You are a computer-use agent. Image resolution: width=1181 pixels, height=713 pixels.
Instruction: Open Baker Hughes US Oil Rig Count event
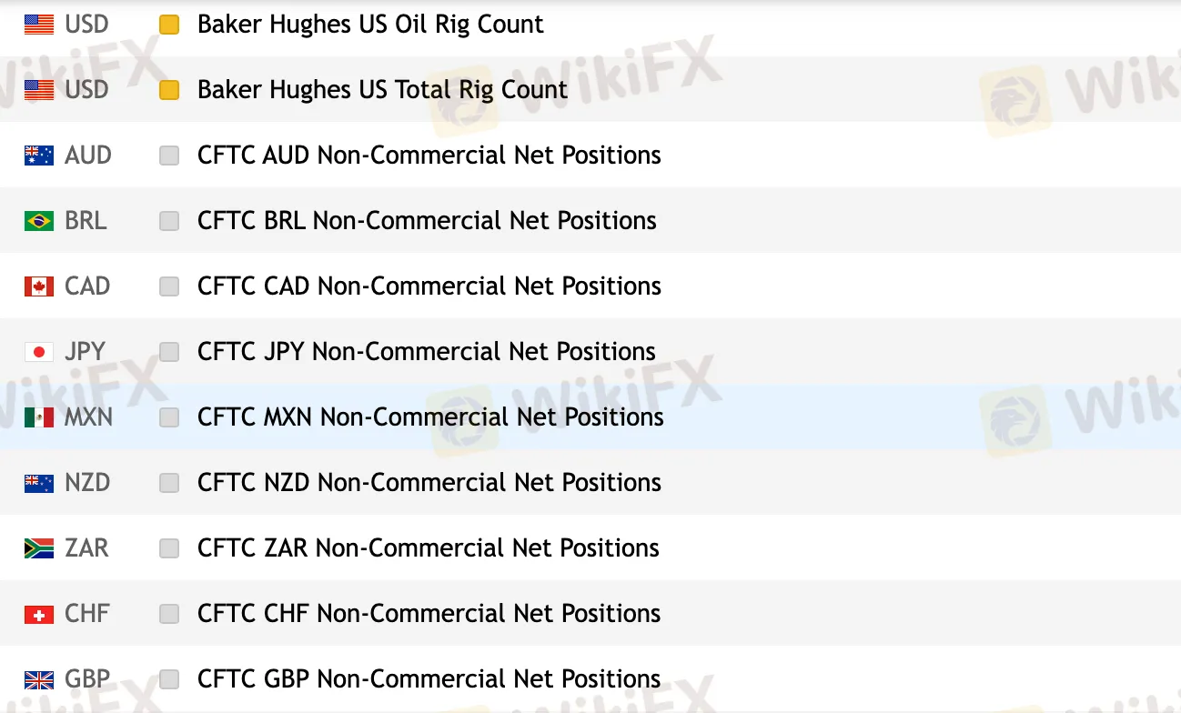coord(370,25)
